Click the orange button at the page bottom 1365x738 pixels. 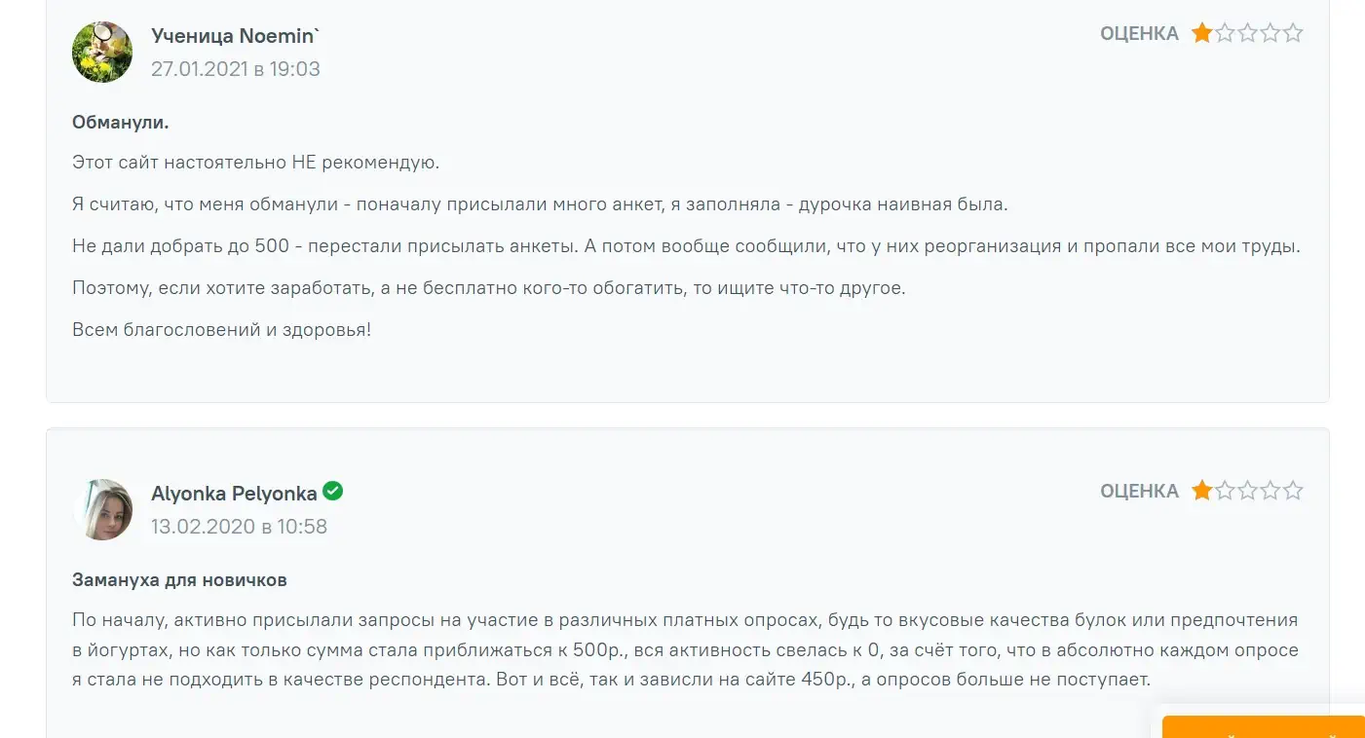1264,727
